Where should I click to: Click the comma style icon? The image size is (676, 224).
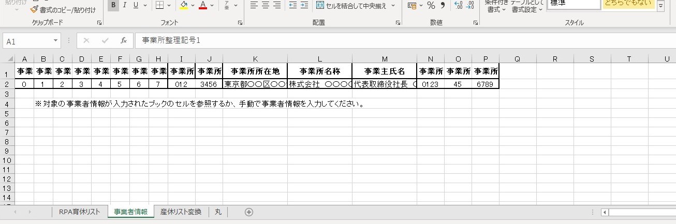(x=443, y=6)
